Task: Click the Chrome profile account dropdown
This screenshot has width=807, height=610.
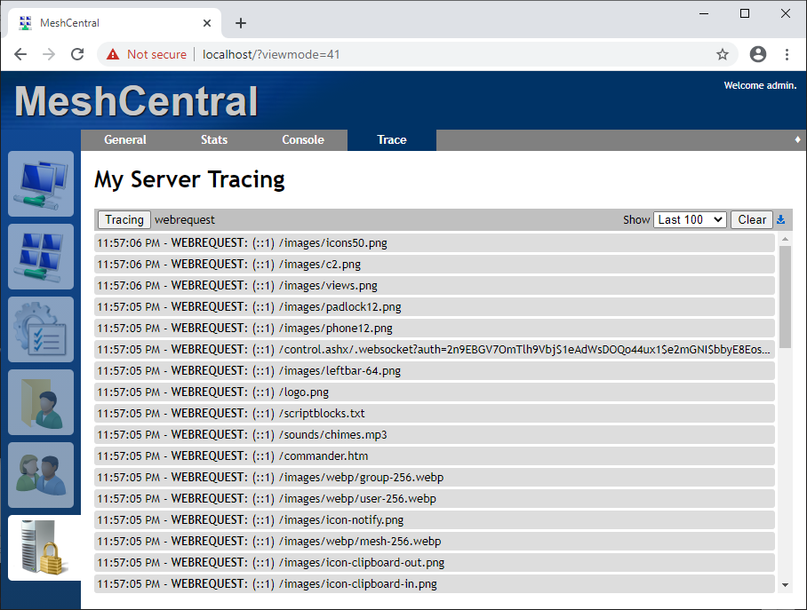Action: [x=757, y=54]
